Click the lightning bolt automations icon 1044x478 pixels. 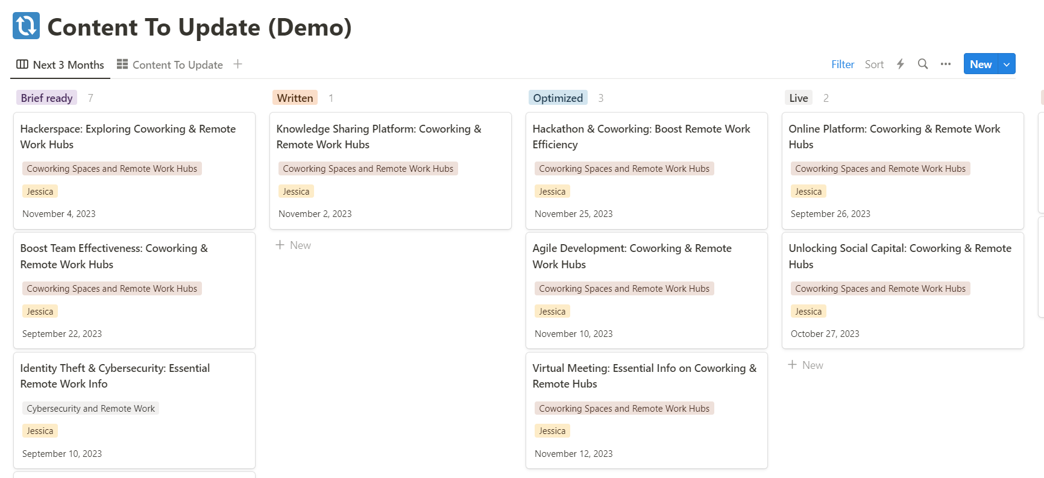point(900,64)
